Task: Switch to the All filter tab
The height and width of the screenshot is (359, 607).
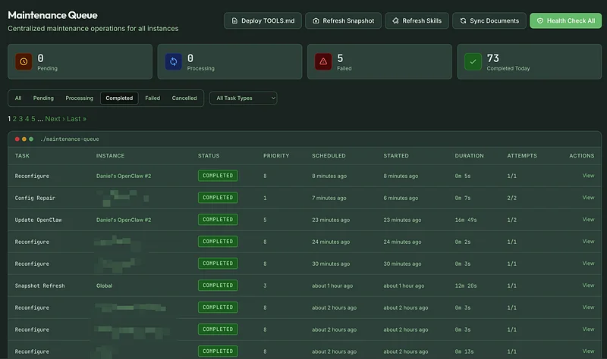Action: (18, 98)
